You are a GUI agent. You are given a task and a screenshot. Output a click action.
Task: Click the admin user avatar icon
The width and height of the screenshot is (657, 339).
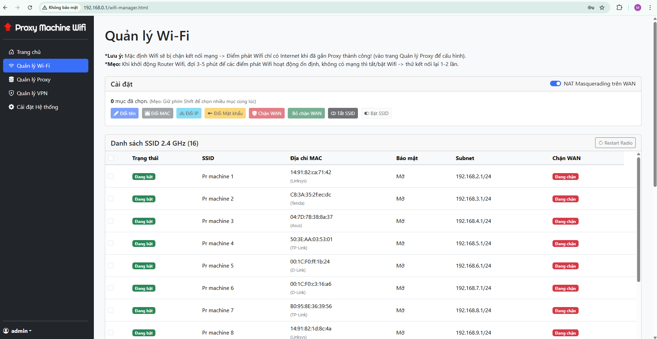[6, 331]
